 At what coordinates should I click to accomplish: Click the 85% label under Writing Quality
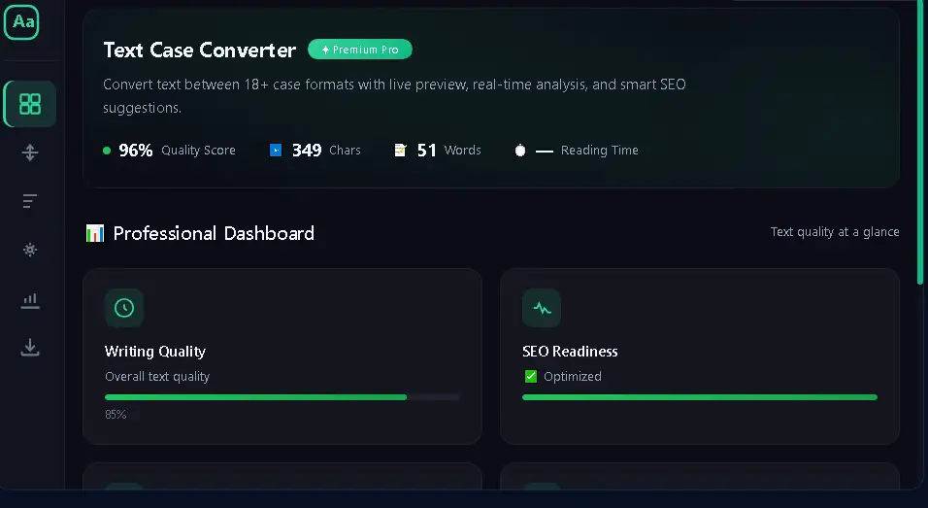(x=116, y=415)
